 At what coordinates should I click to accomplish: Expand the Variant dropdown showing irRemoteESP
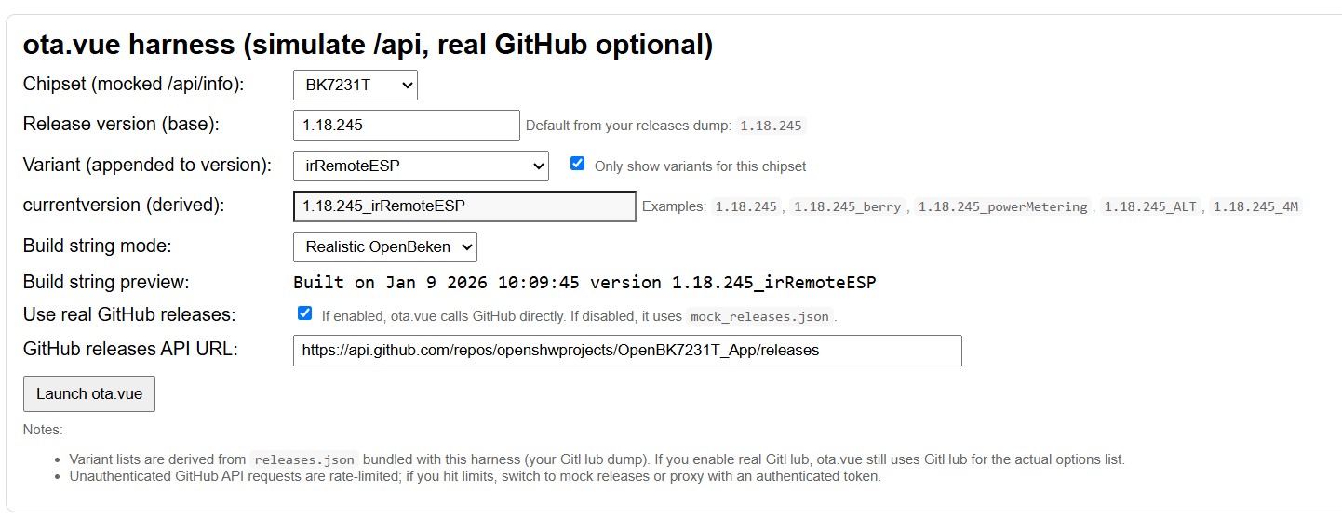click(x=420, y=166)
